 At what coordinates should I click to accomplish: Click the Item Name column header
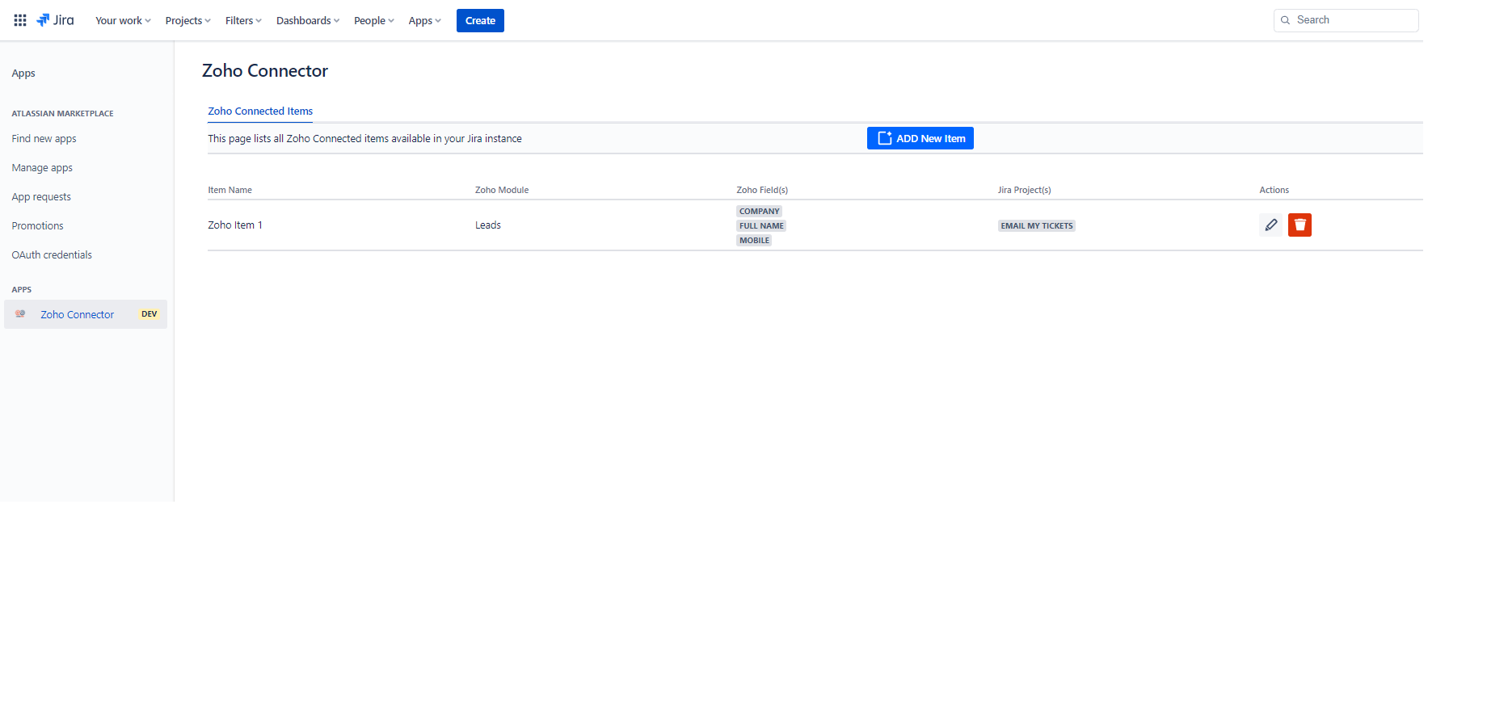[x=230, y=190]
